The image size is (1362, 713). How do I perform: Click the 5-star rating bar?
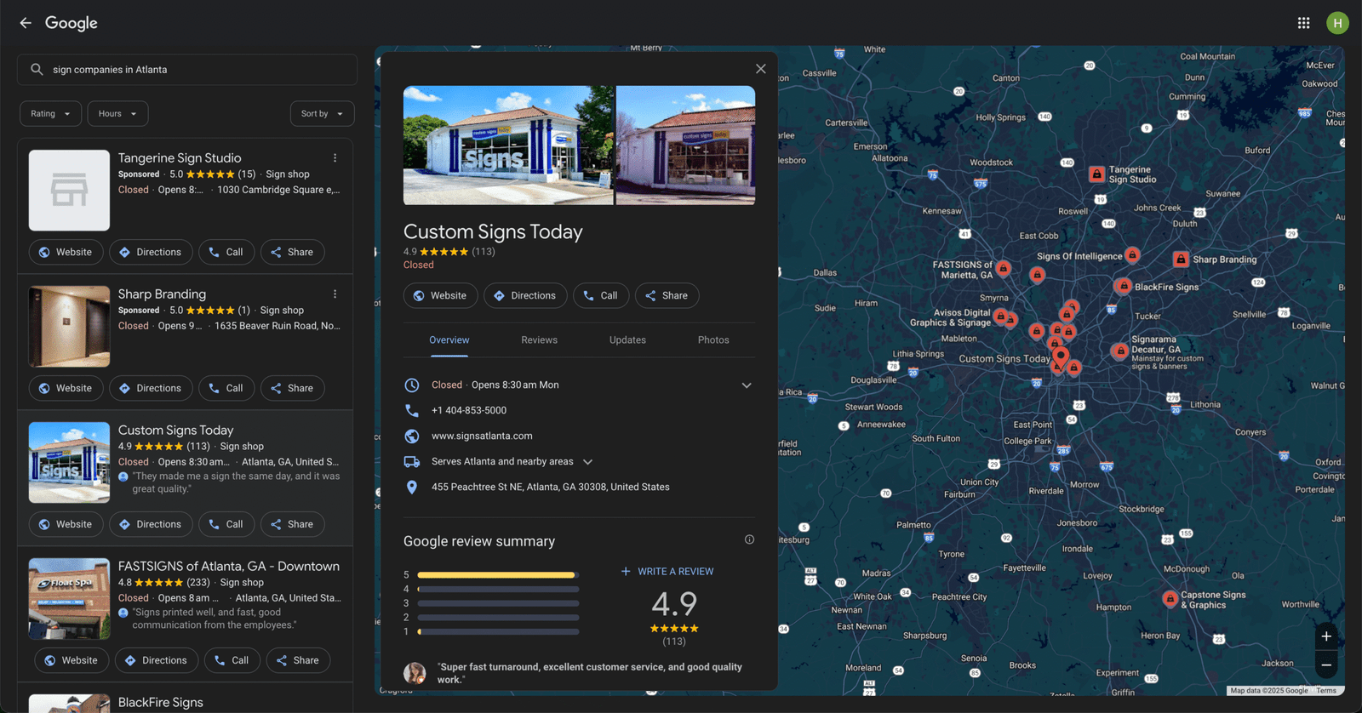click(498, 575)
